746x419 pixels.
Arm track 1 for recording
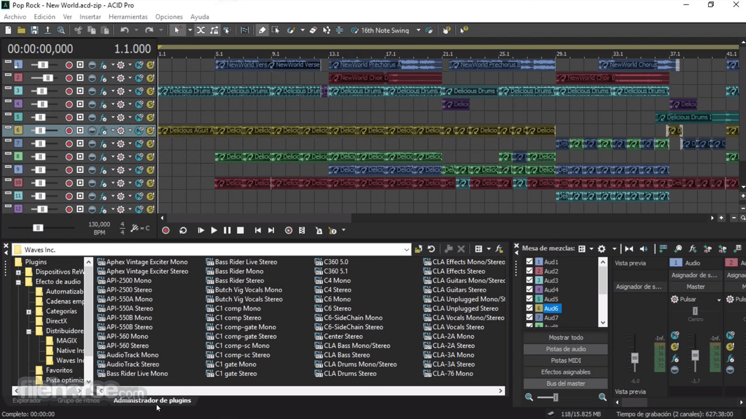pyautogui.click(x=69, y=65)
